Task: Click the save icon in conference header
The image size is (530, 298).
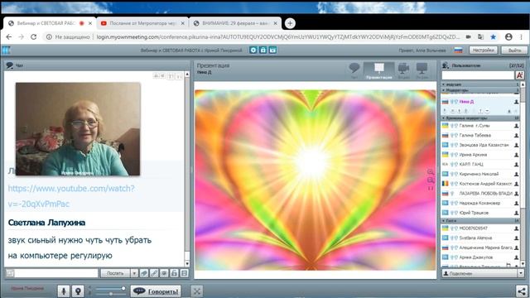Action: [272, 50]
